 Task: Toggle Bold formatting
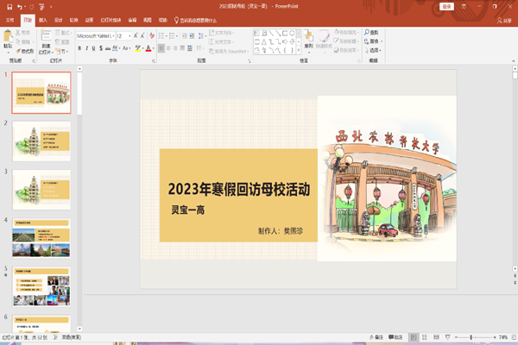pos(79,48)
